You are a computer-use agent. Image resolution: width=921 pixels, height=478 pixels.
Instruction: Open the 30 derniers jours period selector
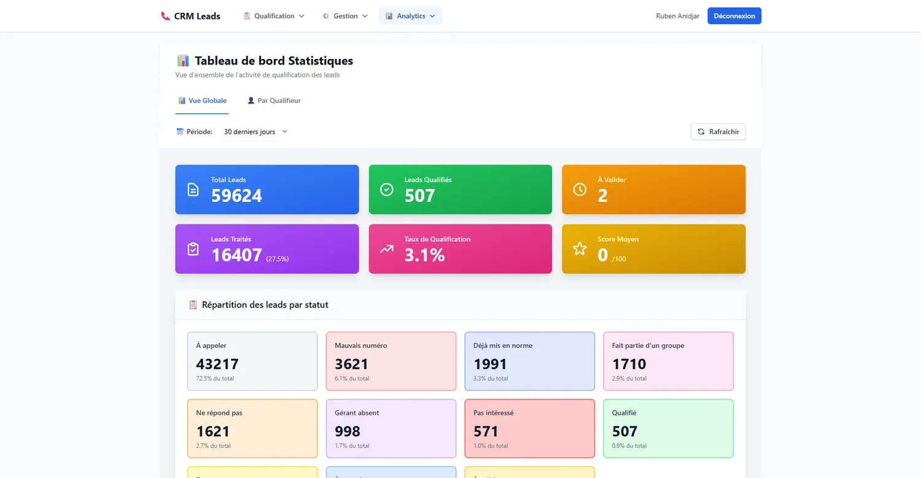255,132
